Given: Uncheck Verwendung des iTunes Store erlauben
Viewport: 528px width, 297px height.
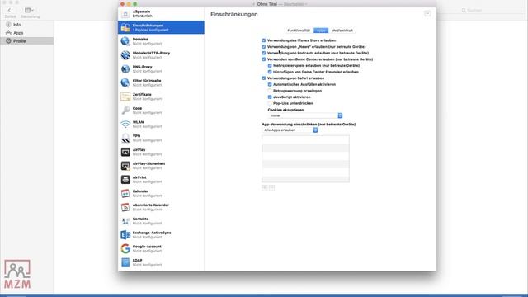Looking at the screenshot, I should pyautogui.click(x=264, y=40).
